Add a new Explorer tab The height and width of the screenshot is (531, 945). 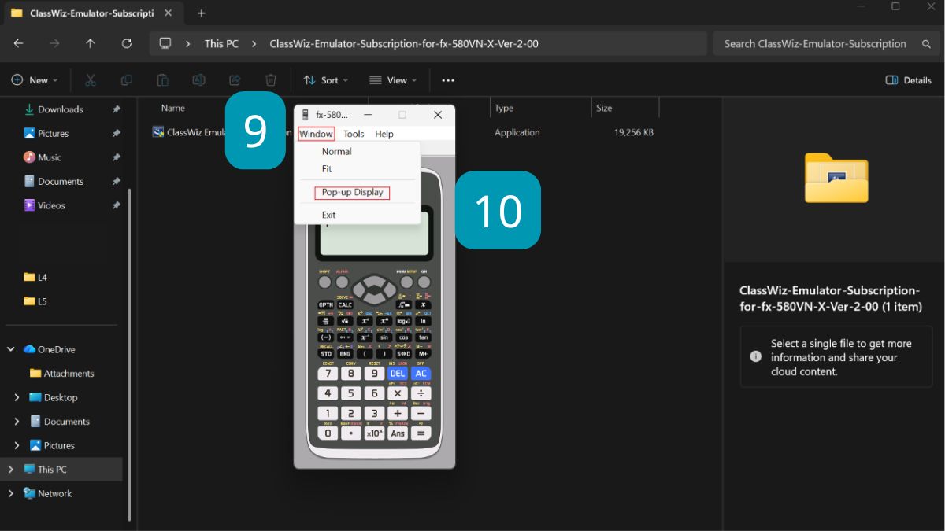[x=201, y=13]
